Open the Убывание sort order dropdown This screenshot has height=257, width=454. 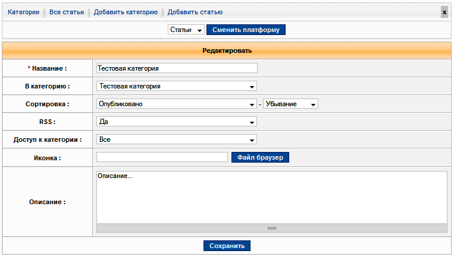[x=290, y=104]
